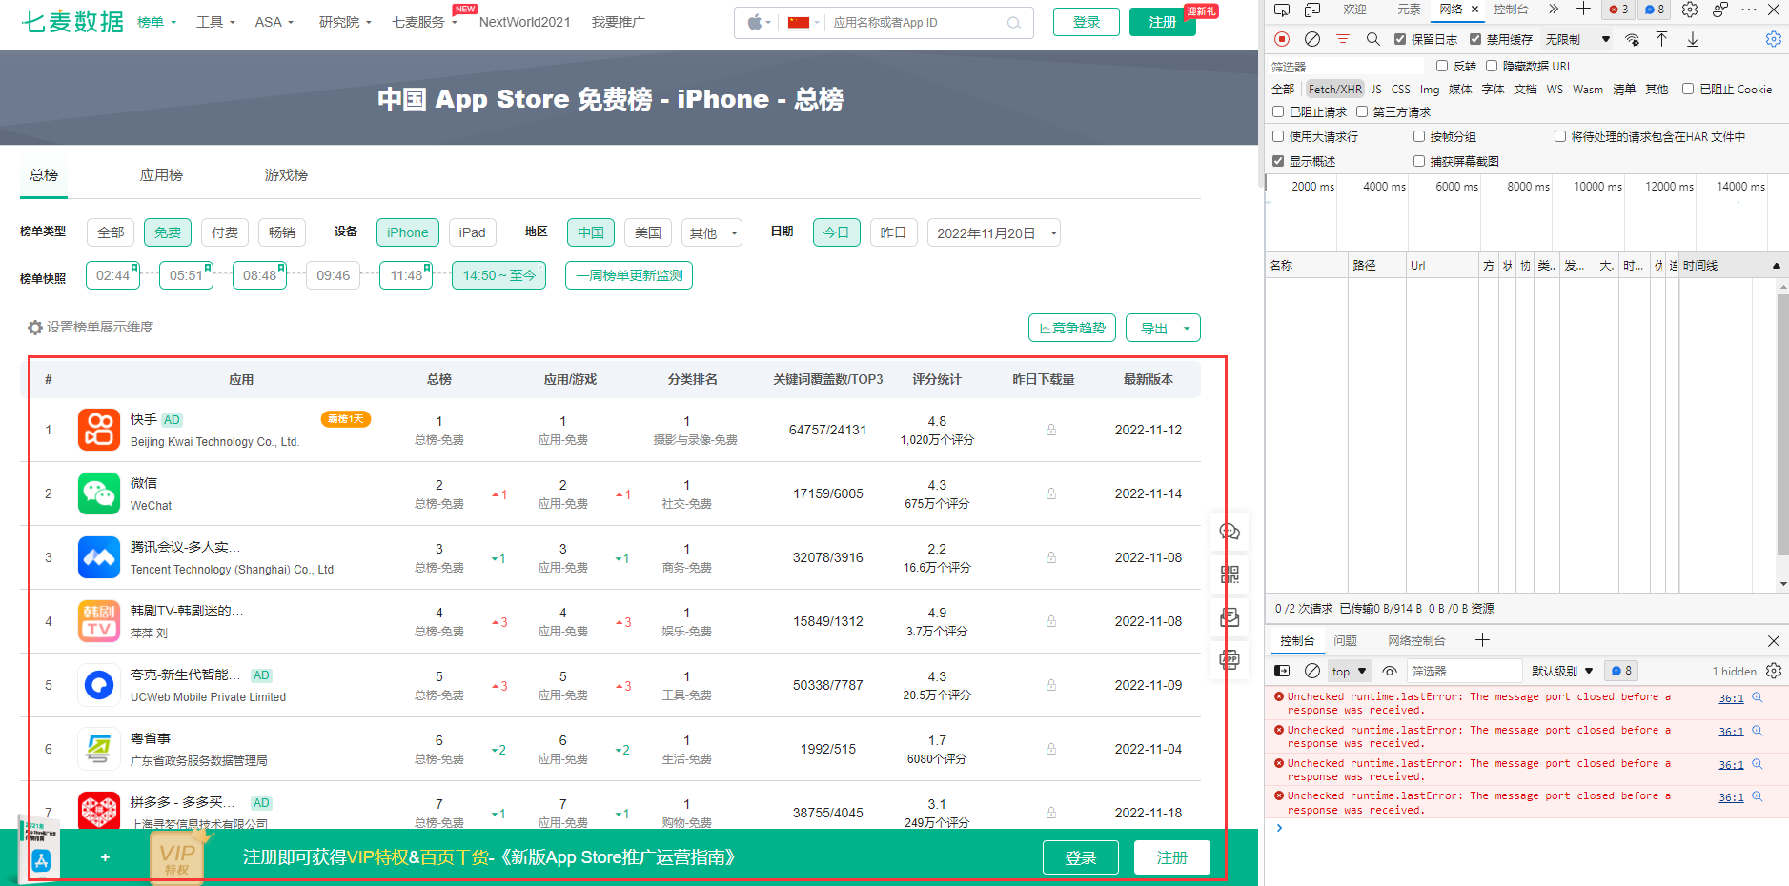Switch to 网络控制台 drawer tab

[x=1416, y=640]
